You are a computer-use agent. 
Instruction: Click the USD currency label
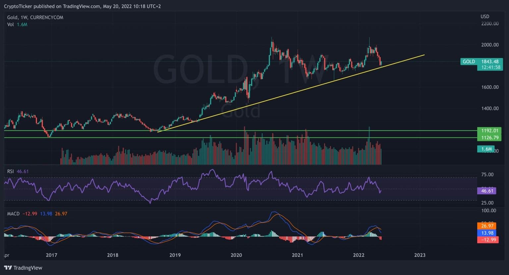[x=485, y=17]
